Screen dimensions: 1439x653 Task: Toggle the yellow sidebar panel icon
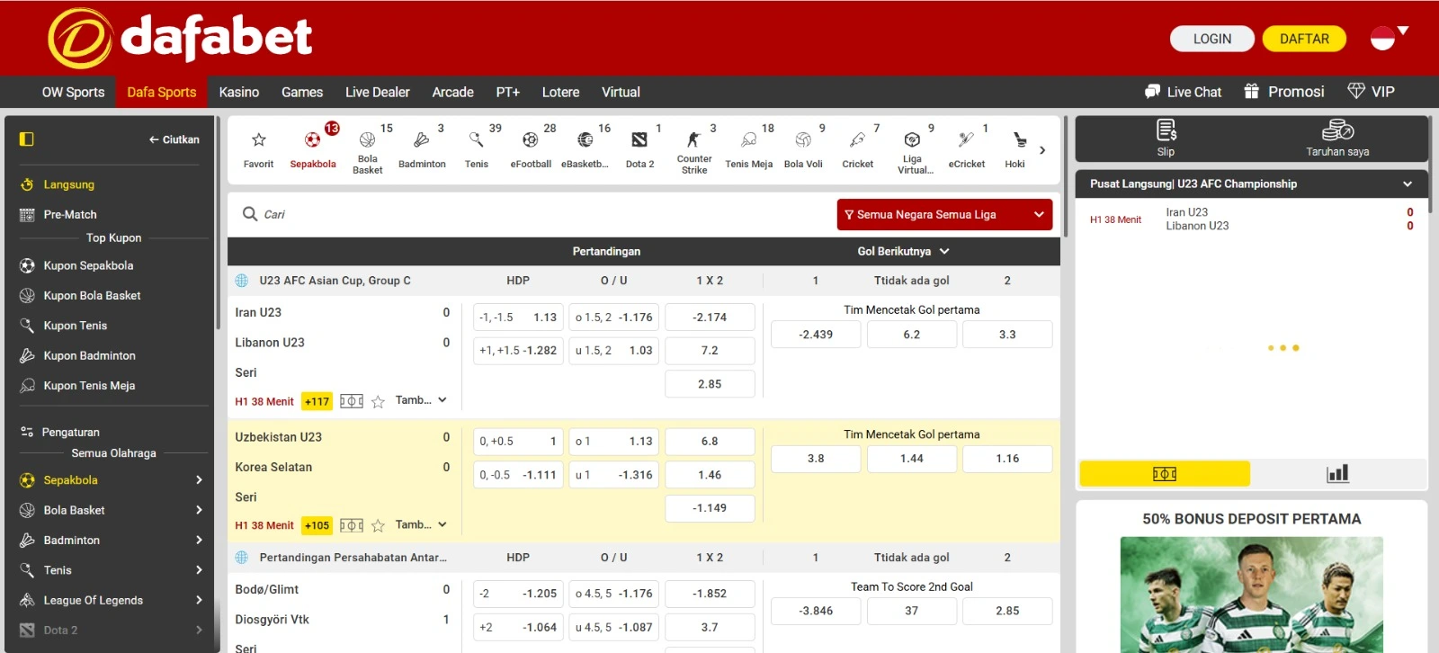(27, 139)
